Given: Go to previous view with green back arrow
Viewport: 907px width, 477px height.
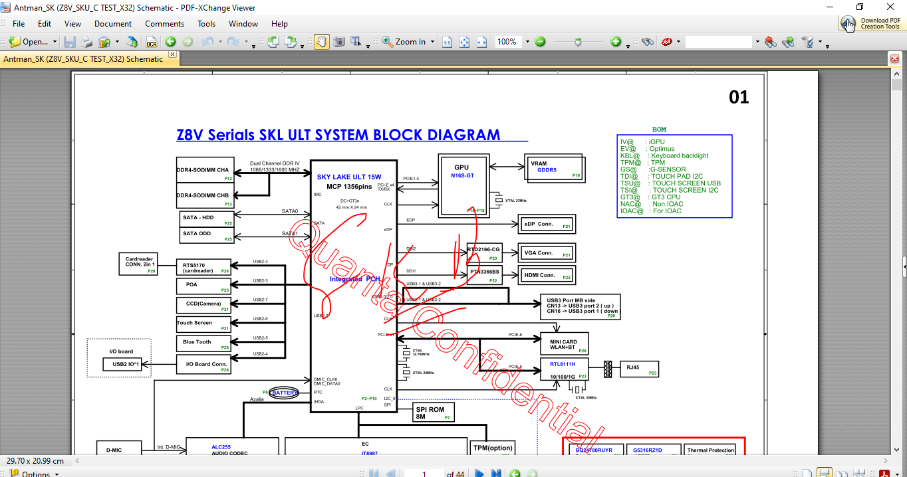Looking at the screenshot, I should [170, 42].
